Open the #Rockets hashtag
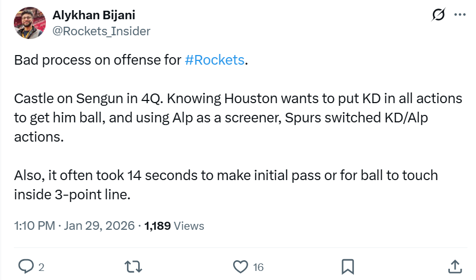This screenshot has height=280, width=476. pyautogui.click(x=215, y=59)
